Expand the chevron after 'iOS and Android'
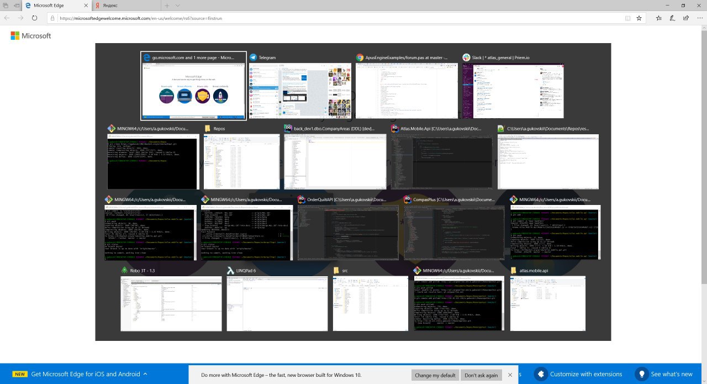 coord(145,374)
